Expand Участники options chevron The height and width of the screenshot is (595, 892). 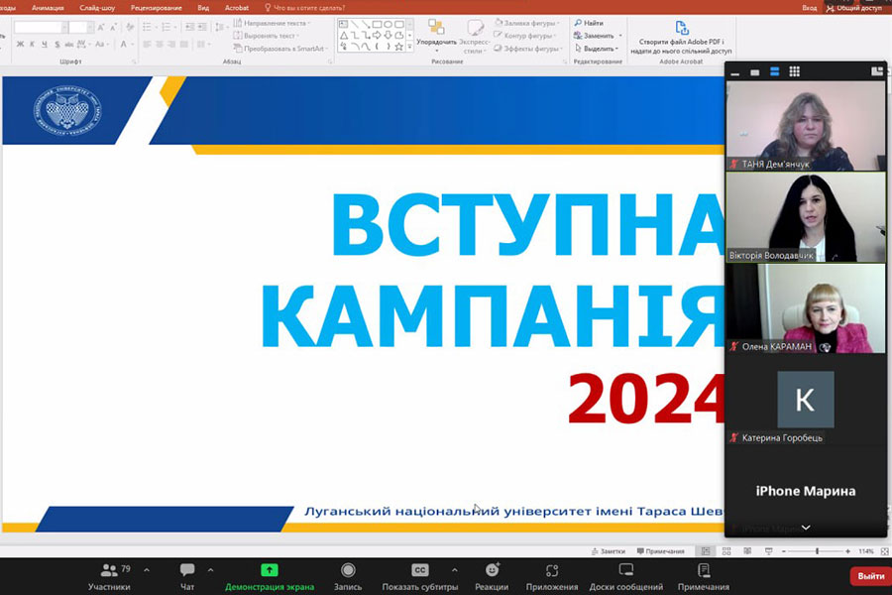coord(147,570)
